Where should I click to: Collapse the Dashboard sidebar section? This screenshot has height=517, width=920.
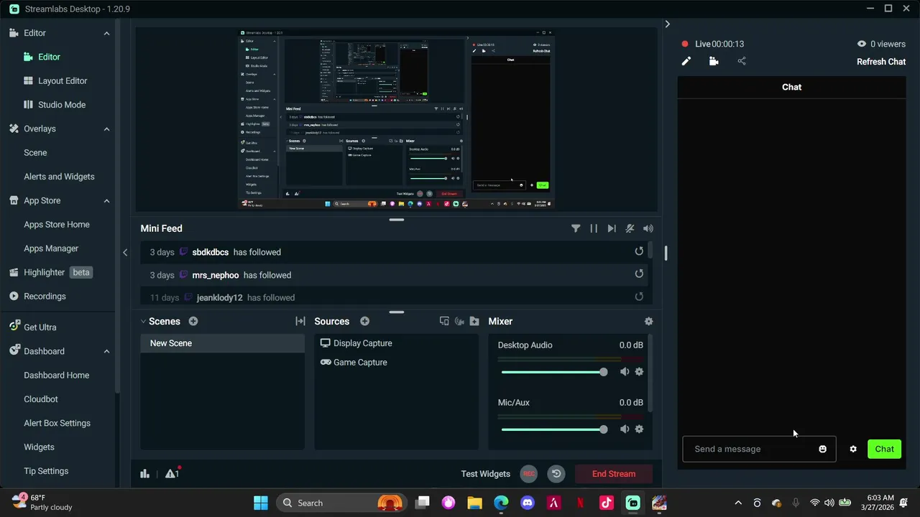[106, 352]
